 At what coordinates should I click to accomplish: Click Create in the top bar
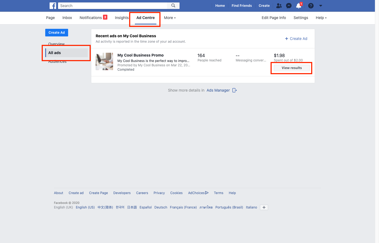(x=264, y=6)
